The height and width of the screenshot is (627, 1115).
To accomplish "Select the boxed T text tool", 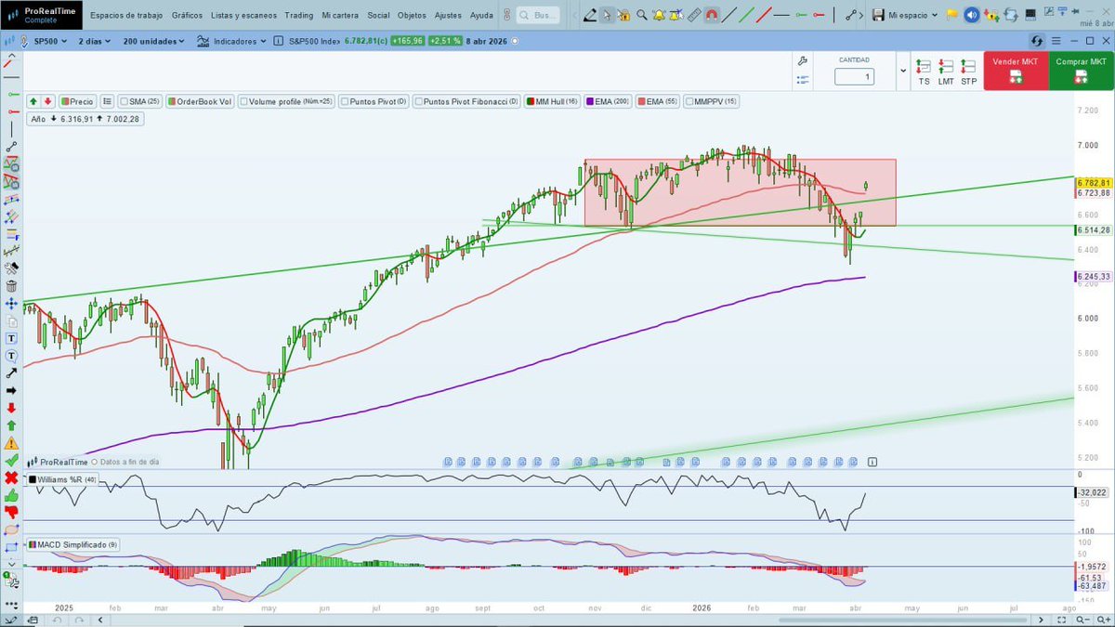I will pos(11,338).
